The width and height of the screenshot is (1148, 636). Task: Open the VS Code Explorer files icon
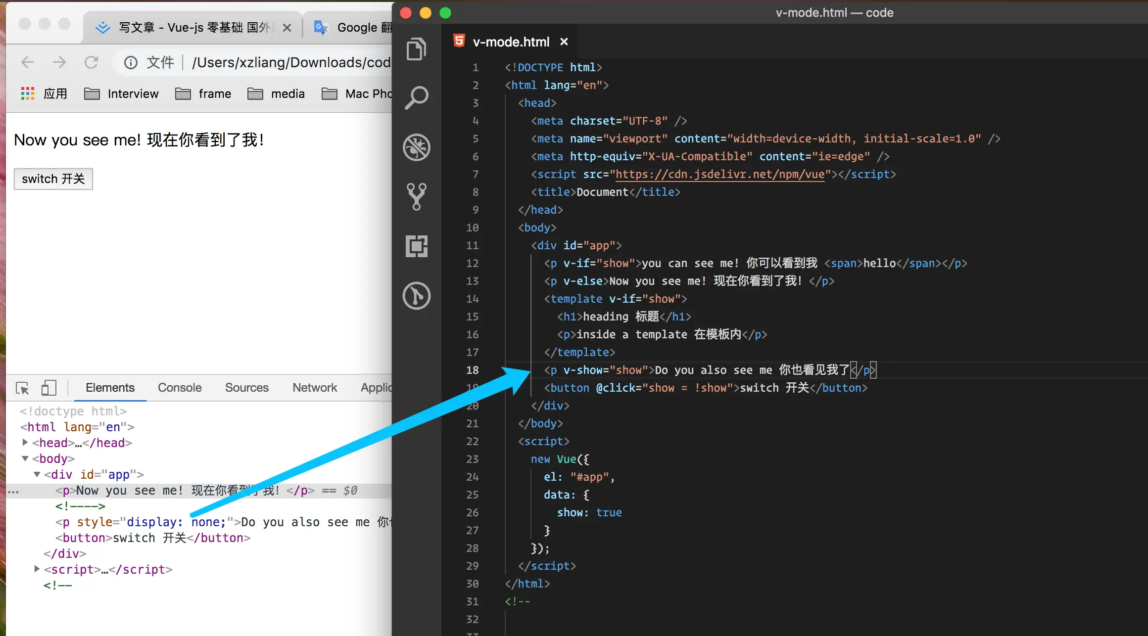click(416, 49)
